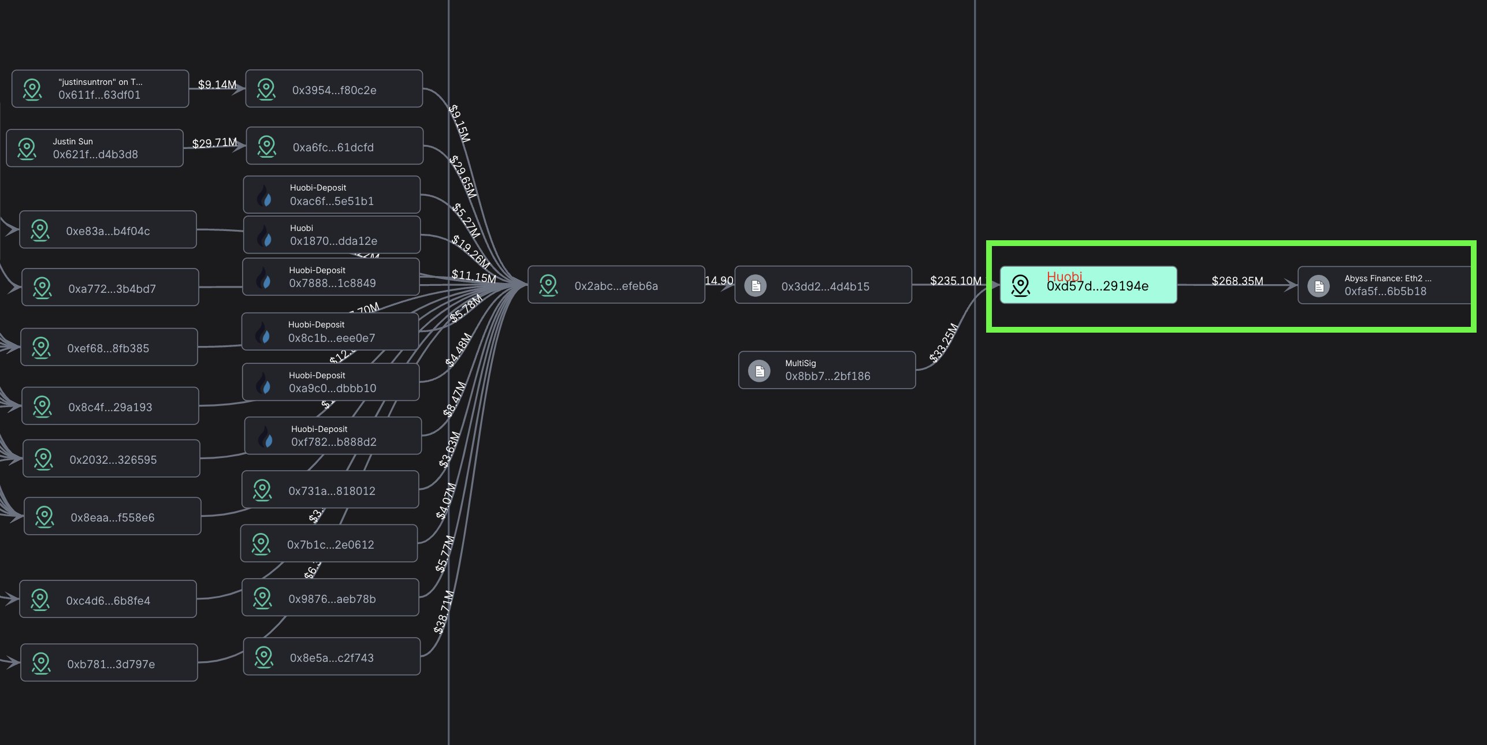Select the $8.47M edge label
This screenshot has height=745, width=1487.
(455, 399)
